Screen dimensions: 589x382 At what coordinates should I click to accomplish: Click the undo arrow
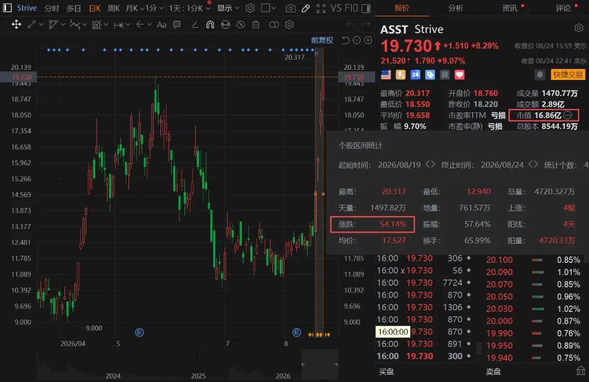coord(350,25)
